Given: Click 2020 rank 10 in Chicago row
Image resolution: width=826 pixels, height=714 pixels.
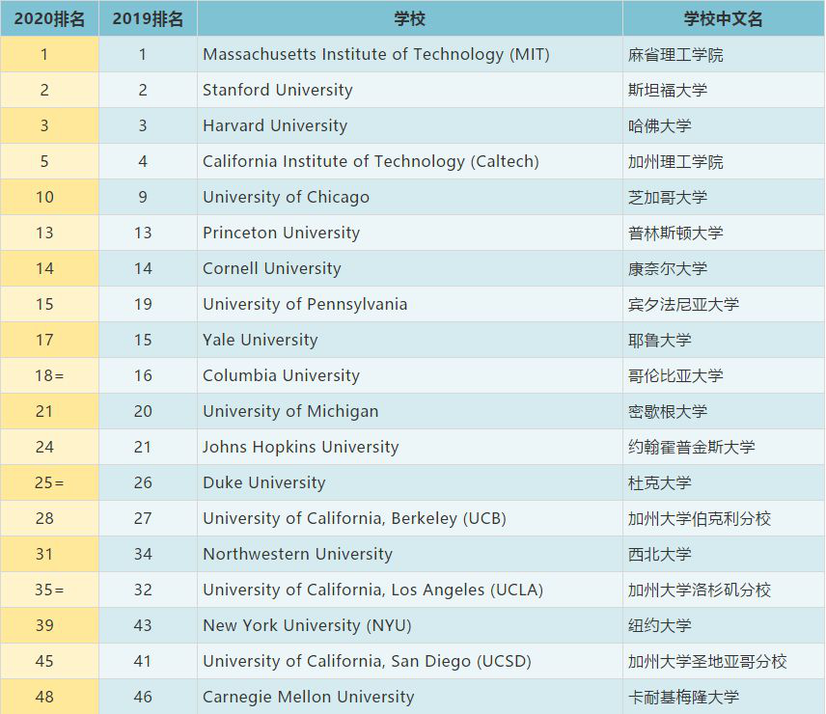Looking at the screenshot, I should click(44, 197).
